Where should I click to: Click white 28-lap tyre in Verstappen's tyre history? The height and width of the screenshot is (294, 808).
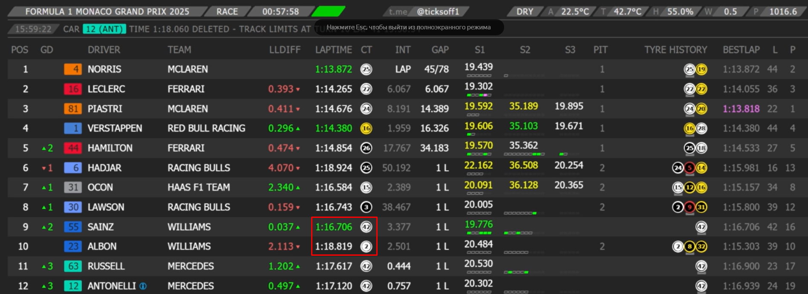tap(701, 128)
